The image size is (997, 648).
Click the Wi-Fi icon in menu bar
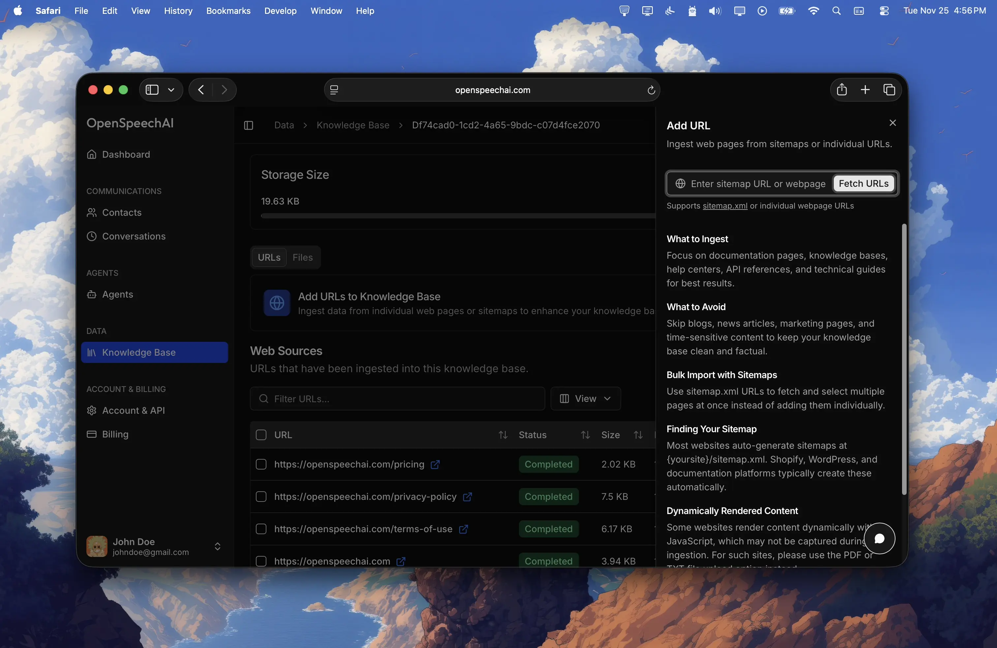click(x=813, y=11)
